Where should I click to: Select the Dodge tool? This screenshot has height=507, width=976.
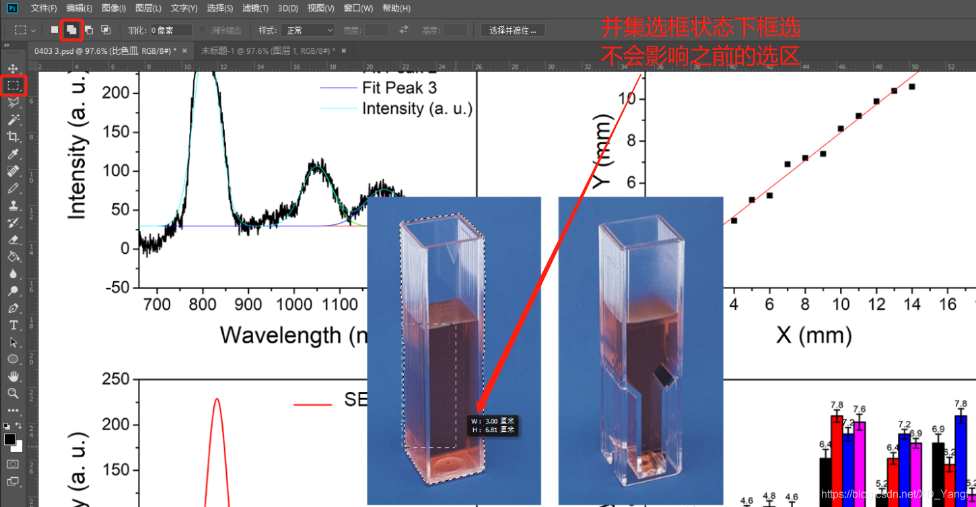(x=13, y=291)
